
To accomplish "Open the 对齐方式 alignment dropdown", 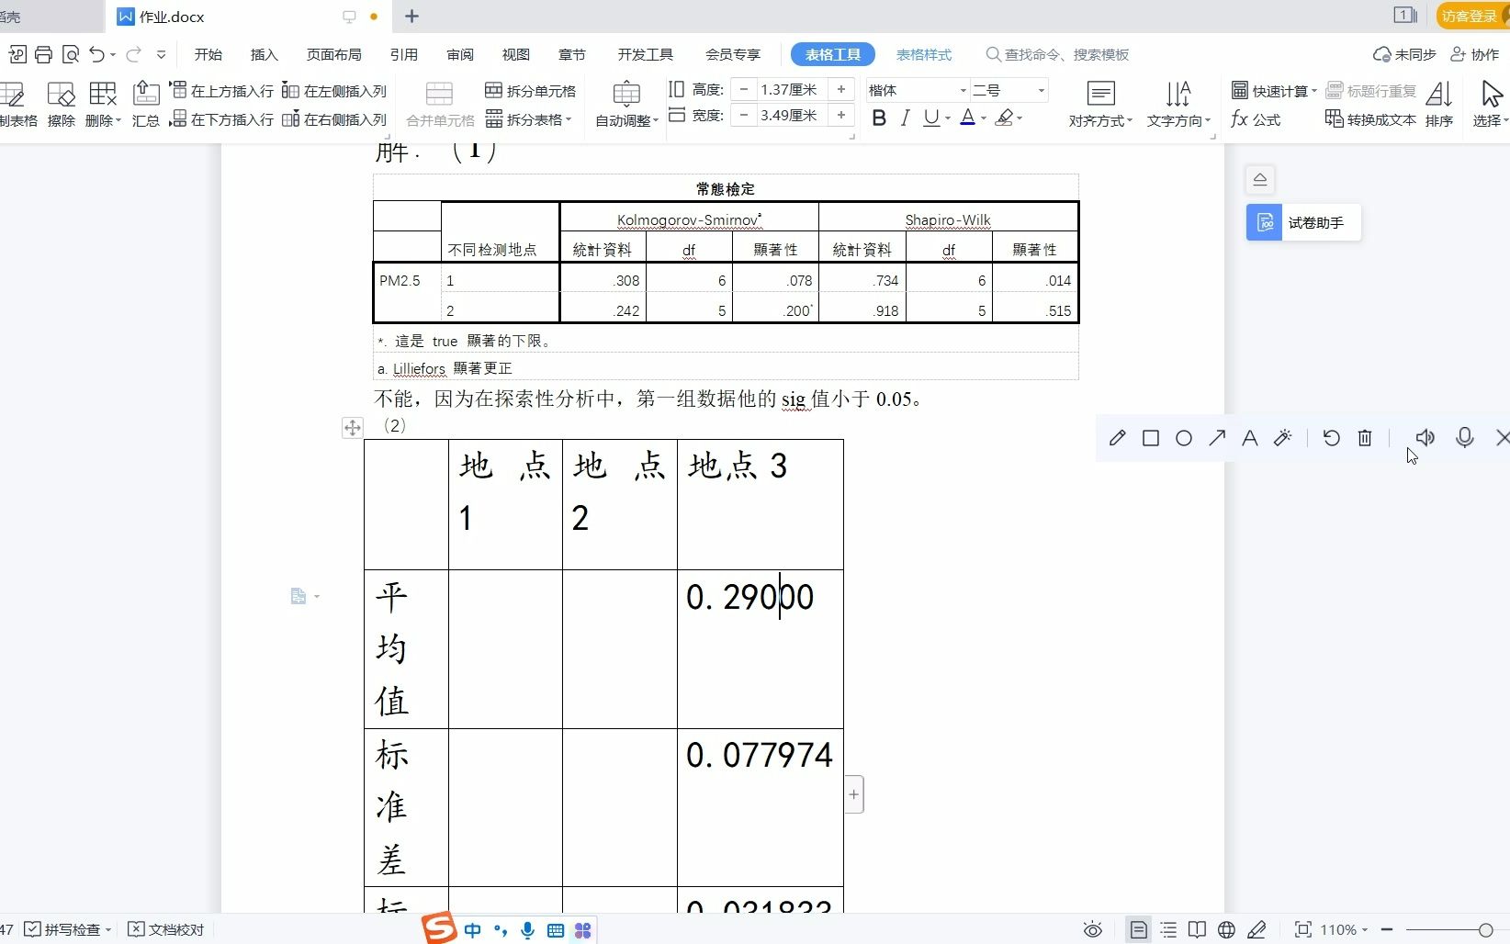I will tap(1099, 104).
